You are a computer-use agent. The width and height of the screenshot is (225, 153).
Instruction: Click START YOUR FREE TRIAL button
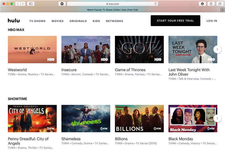175,20
